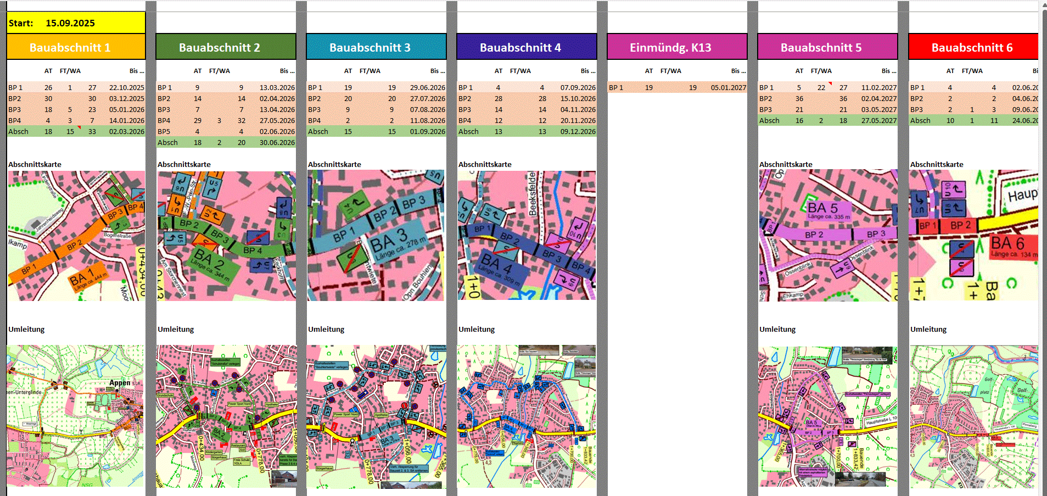Select the cell with date 22.10.2025
This screenshot has height=496, width=1047.
click(126, 88)
